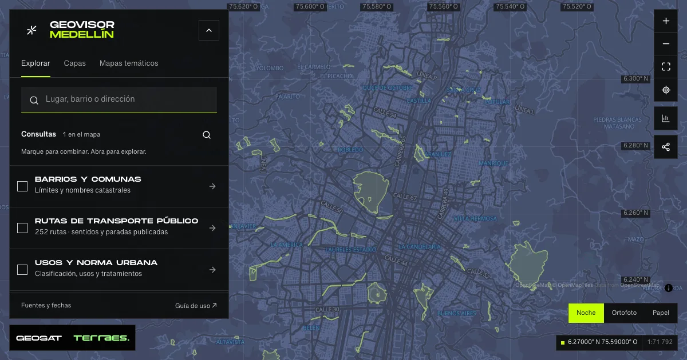
Task: Open Barrios y Comunas arrow
Action: coord(212,186)
